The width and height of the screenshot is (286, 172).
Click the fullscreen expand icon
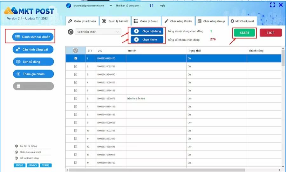272,5
